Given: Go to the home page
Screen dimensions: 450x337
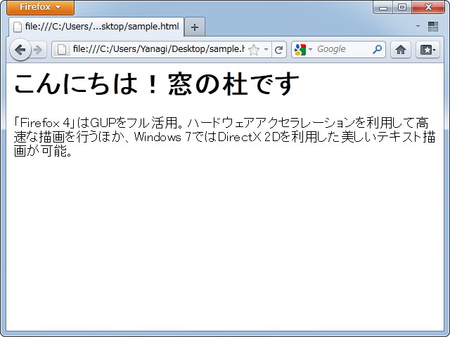Looking at the screenshot, I should (x=401, y=50).
